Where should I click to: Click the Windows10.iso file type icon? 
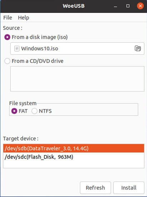click(17, 48)
